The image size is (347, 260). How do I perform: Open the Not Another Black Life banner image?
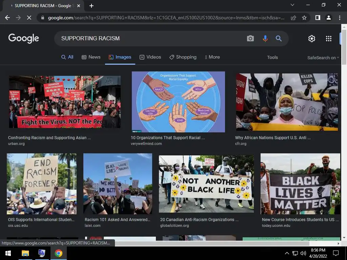coord(206,184)
